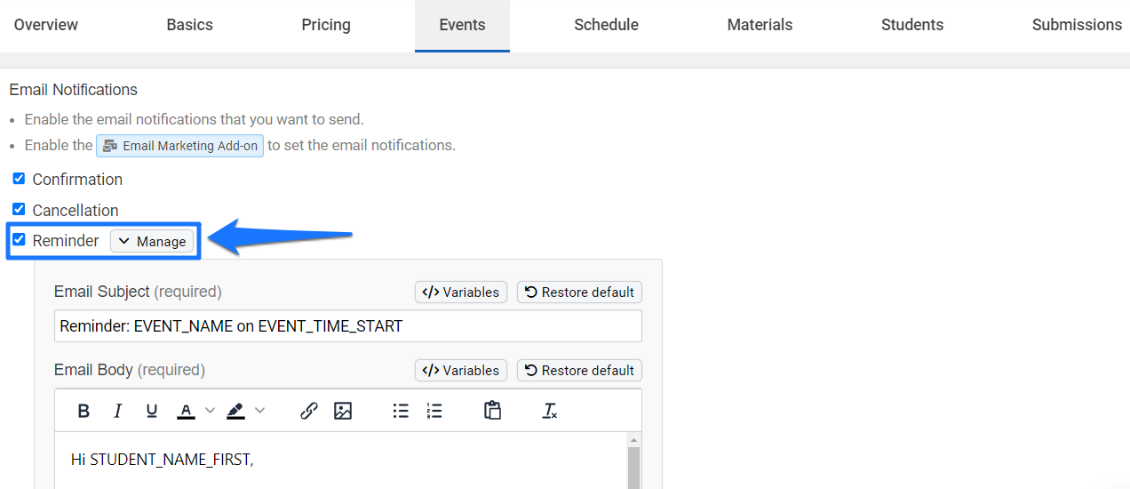Click the email body text area
Image resolution: width=1130 pixels, height=489 pixels.
[341, 461]
